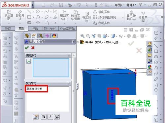Open the SolidWorks Resources home icon

[x=149, y=44]
